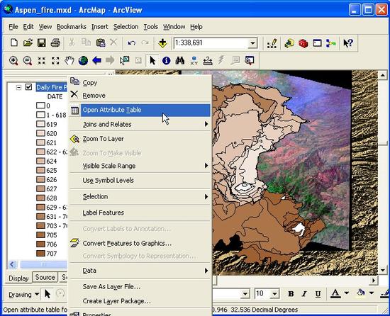Open the font size 10 dropdown

pyautogui.click(x=274, y=294)
